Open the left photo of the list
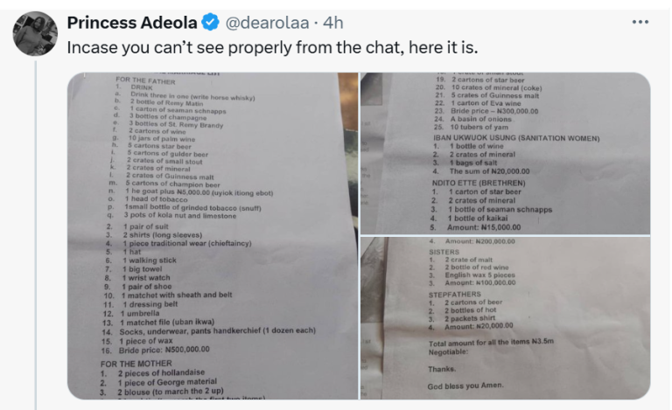The height and width of the screenshot is (410, 672). coord(213,236)
